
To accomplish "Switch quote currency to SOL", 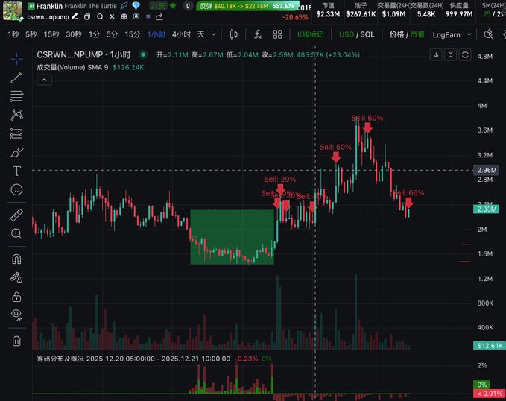I will (367, 34).
